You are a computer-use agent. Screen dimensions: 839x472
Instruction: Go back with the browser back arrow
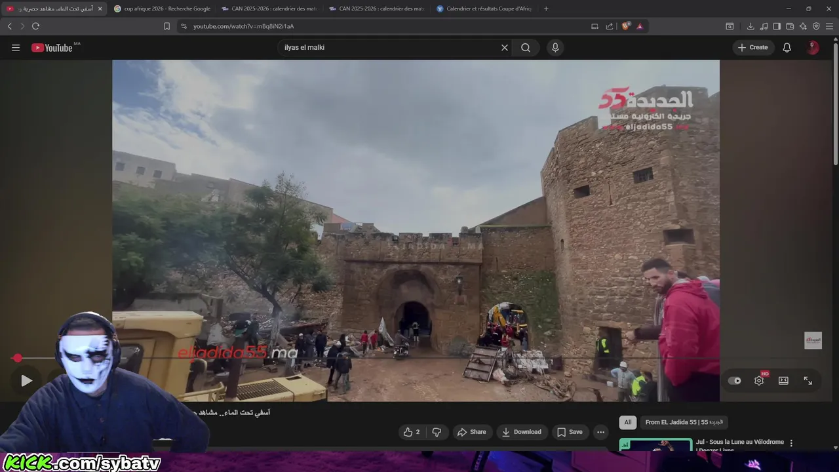click(10, 26)
